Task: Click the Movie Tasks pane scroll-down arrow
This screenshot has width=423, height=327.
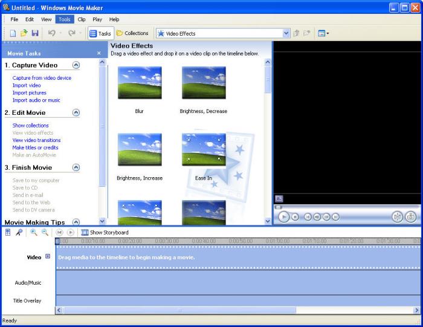Action: click(102, 221)
